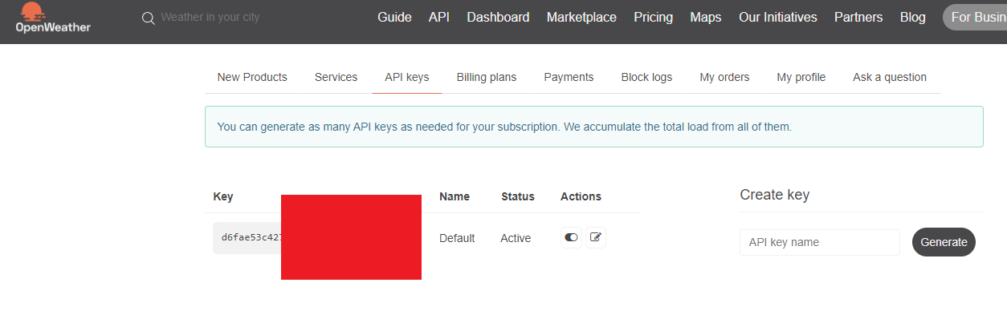The width and height of the screenshot is (1007, 315).
Task: Click the Create key heading
Action: [775, 195]
